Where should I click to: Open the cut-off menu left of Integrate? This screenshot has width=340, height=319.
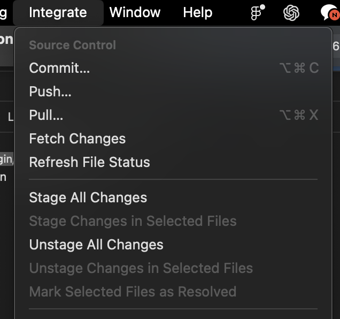[x=4, y=12]
